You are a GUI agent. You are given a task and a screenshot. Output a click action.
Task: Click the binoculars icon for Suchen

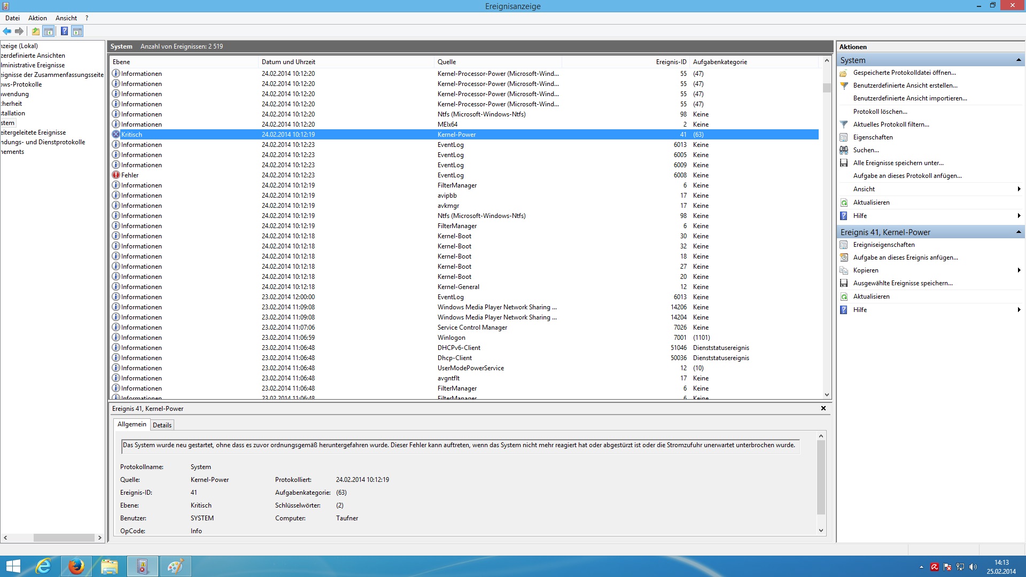[x=844, y=150]
